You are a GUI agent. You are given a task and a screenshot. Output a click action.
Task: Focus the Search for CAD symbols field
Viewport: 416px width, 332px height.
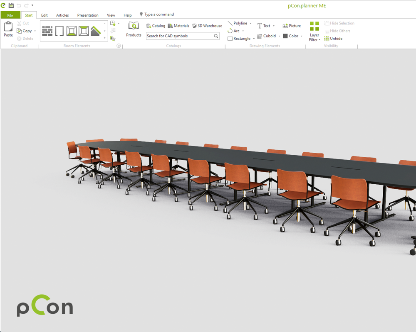pyautogui.click(x=179, y=36)
